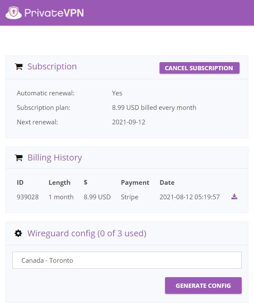Open the Canada - Toronto server dropdown

(127, 260)
